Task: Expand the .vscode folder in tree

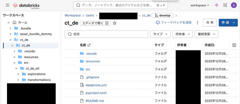Action: 14,51
